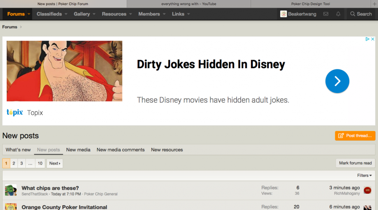Click the AdChoices icon on ad

tap(368, 39)
